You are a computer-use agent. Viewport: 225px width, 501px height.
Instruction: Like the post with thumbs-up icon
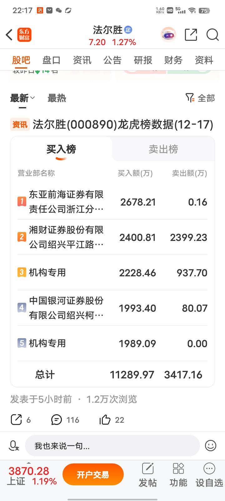click(105, 420)
